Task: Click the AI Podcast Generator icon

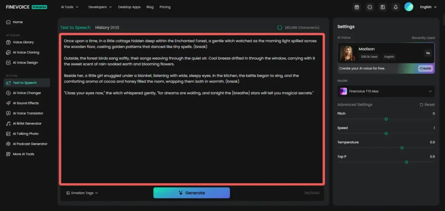Action: [x=8, y=144]
